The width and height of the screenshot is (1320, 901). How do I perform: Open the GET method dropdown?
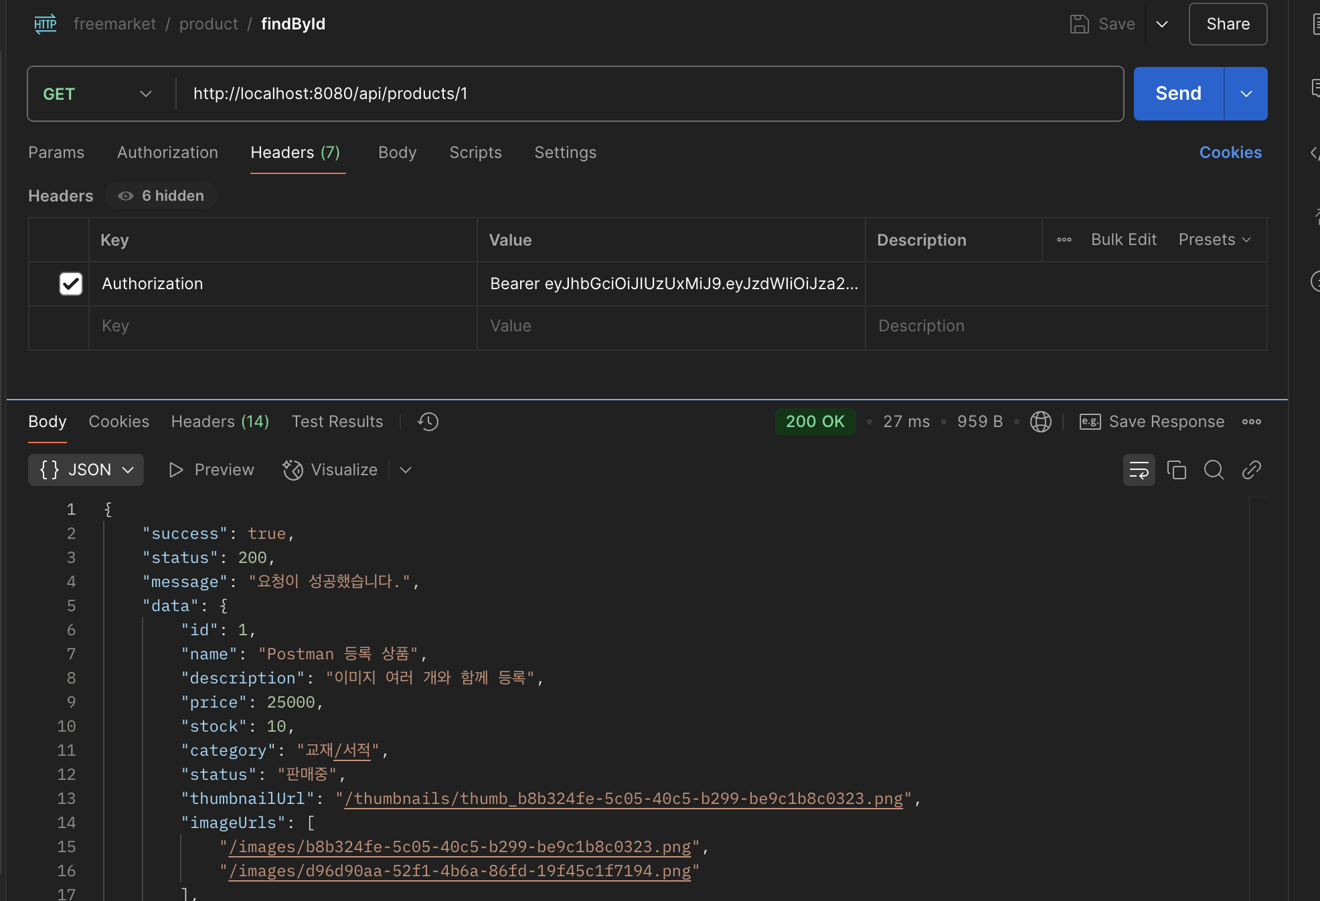coord(98,94)
